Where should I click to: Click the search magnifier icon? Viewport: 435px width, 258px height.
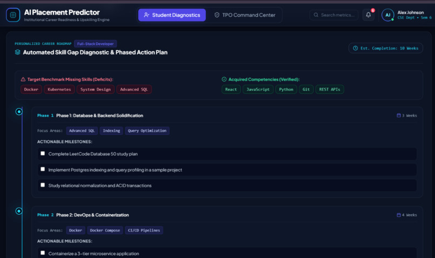[316, 15]
